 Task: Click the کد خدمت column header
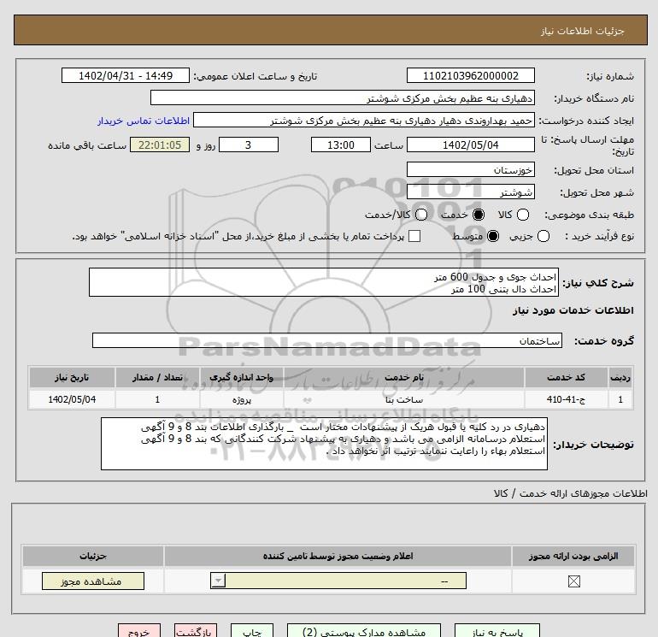[x=566, y=377]
